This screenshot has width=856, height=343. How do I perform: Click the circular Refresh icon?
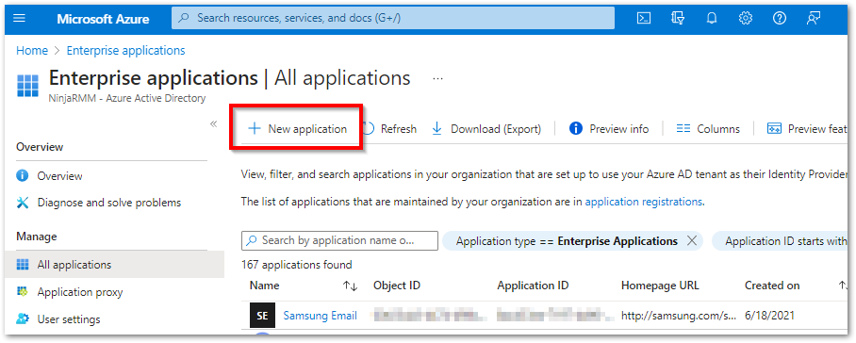(369, 129)
